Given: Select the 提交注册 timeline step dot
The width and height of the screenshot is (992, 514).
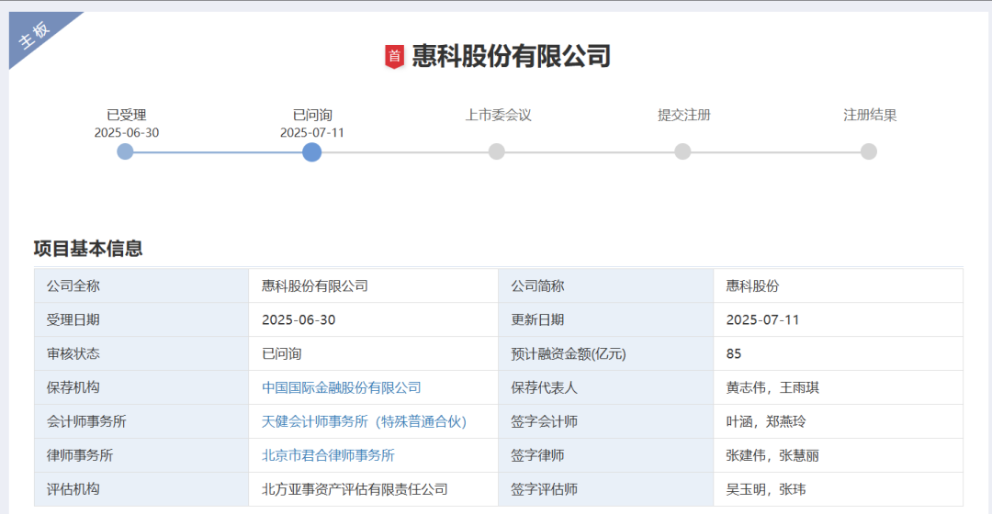Looking at the screenshot, I should pos(682,151).
